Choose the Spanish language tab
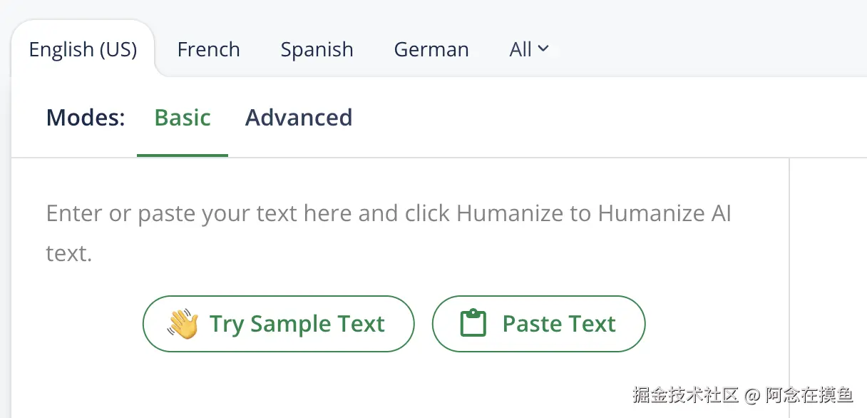This screenshot has width=867, height=418. (317, 49)
